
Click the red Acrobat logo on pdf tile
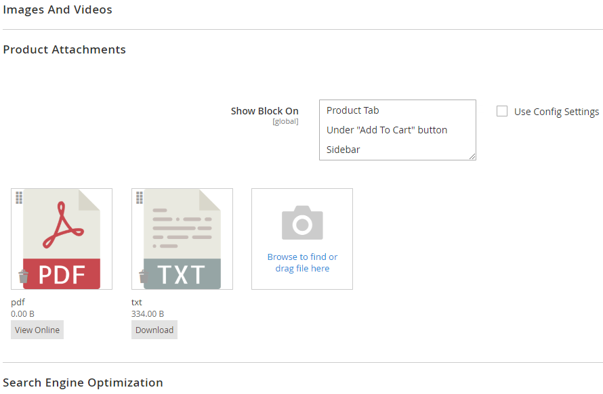click(63, 225)
